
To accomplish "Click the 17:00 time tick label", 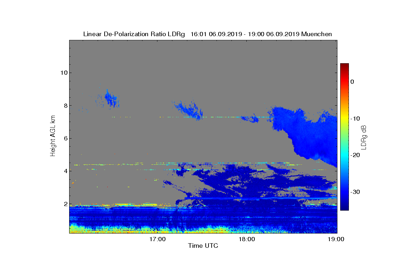I will tap(158, 239).
